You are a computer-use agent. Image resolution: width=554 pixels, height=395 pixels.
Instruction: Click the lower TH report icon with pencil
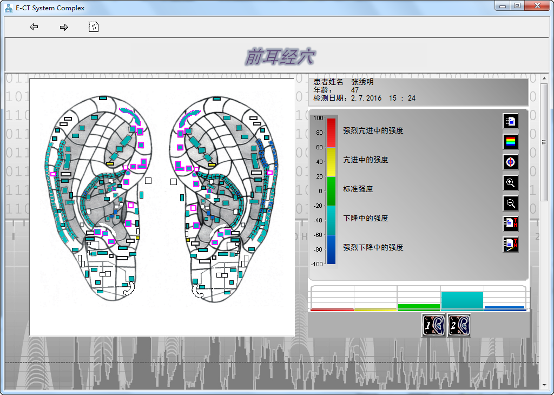coord(510,244)
